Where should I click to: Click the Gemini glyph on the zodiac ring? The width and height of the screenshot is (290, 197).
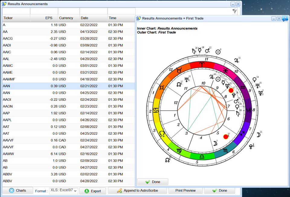162,88
